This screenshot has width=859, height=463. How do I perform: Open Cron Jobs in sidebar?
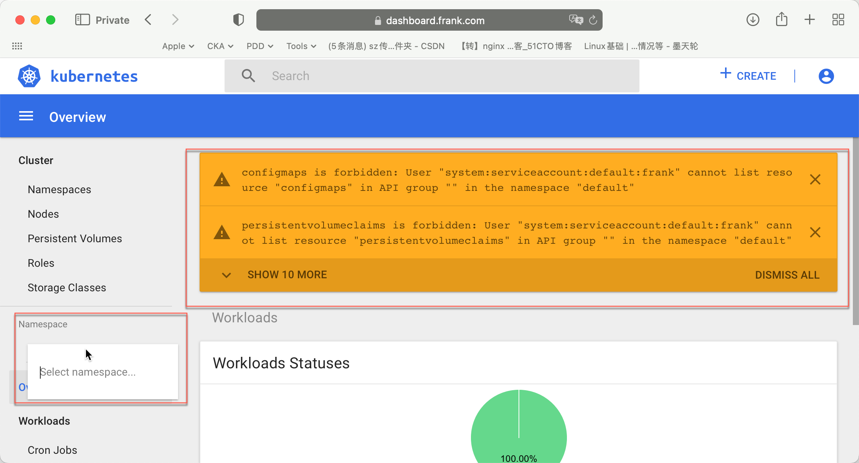(52, 450)
